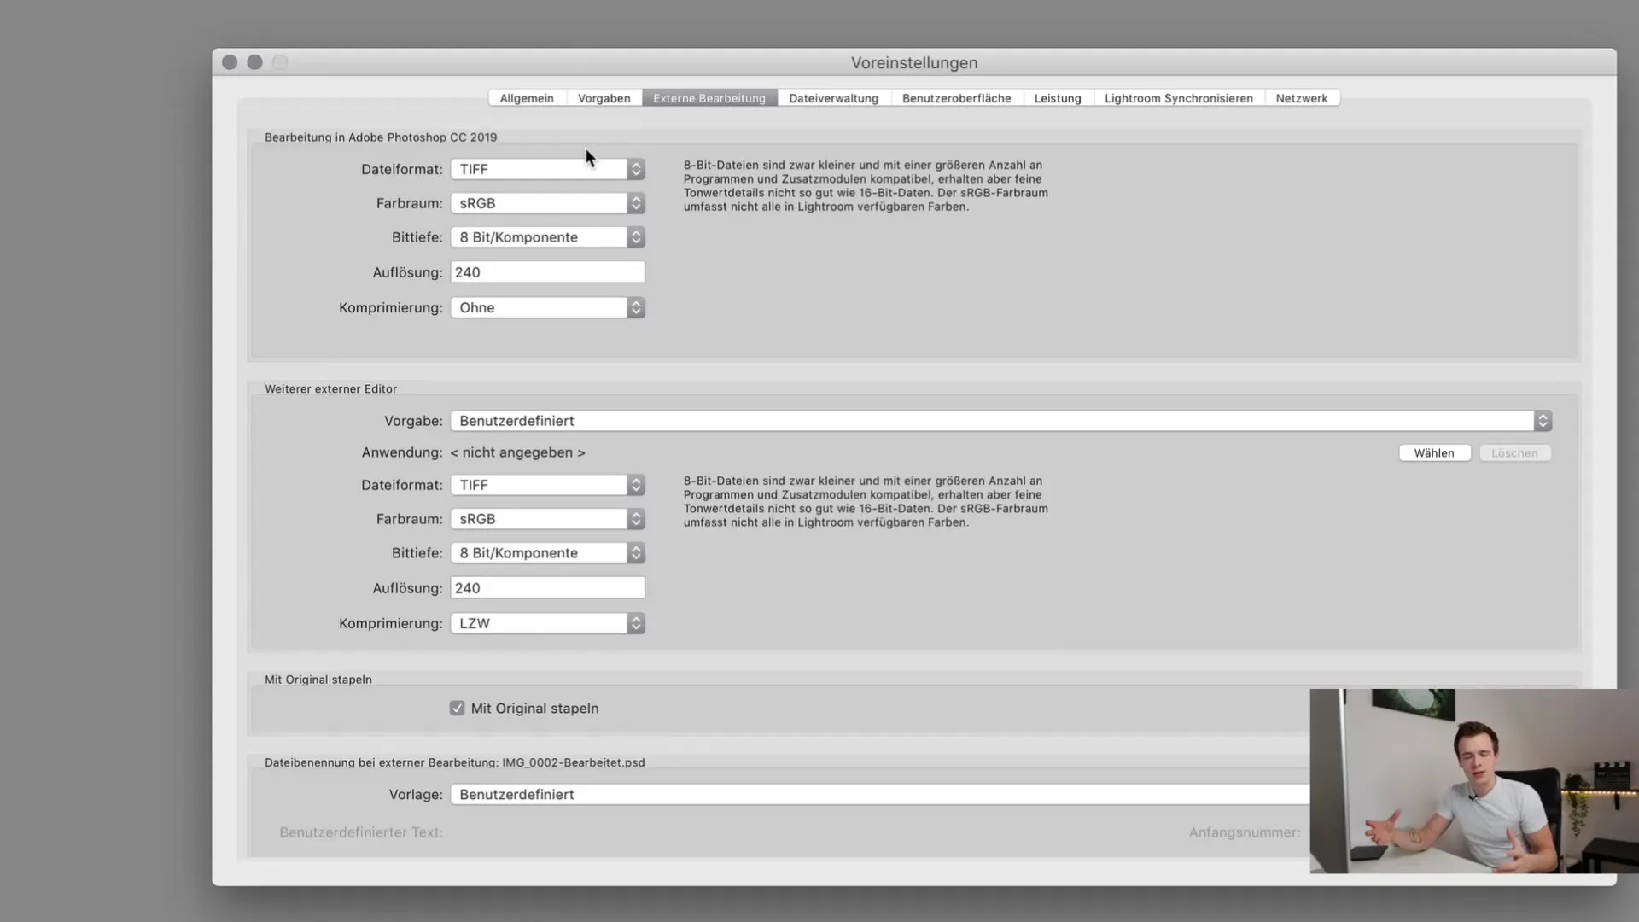Open external editor Dateiformat TIFF dropdown
The image size is (1639, 922).
coord(547,485)
